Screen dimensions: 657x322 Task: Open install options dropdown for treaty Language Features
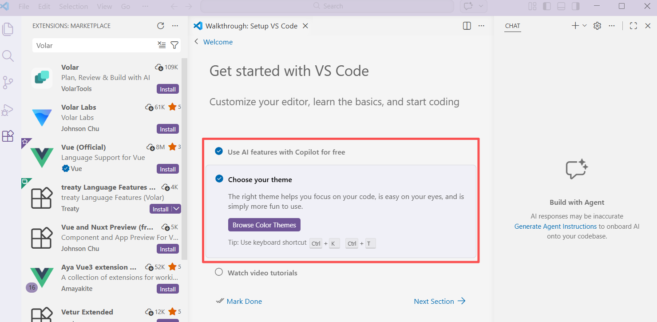[x=176, y=209]
